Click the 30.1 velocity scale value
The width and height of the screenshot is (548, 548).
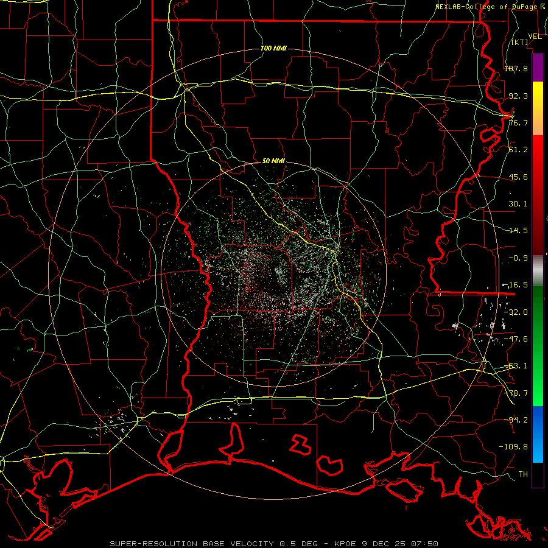[x=518, y=204]
